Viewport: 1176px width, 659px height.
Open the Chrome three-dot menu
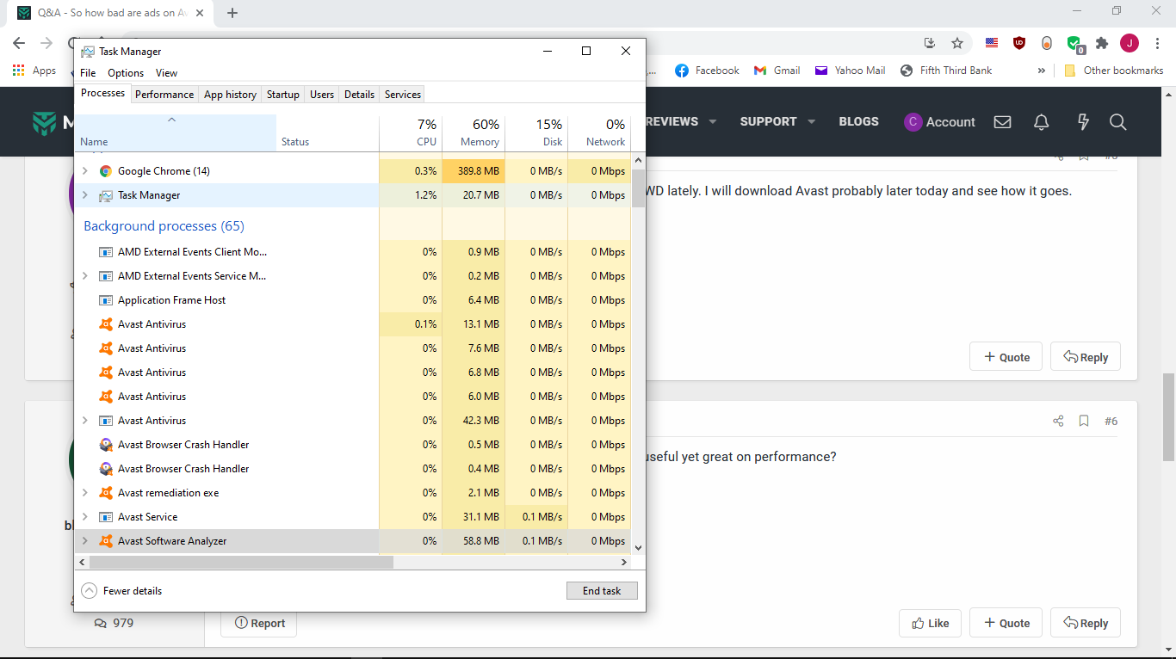click(1157, 43)
